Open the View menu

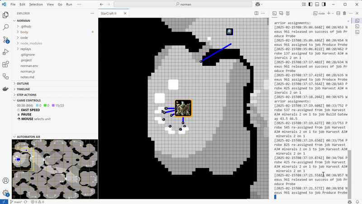[x=50, y=4]
